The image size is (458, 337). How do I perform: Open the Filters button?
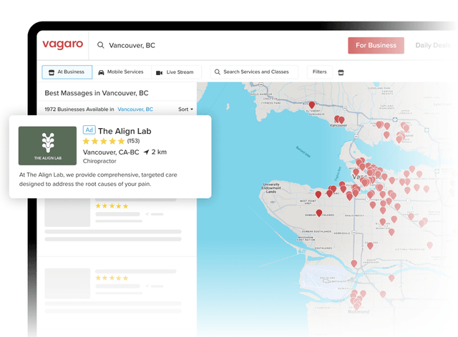click(320, 72)
